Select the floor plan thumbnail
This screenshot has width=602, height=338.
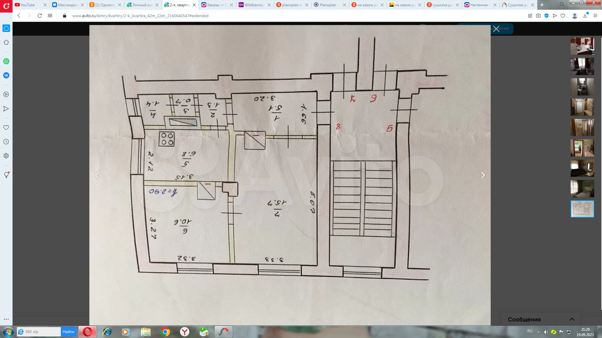(582, 209)
